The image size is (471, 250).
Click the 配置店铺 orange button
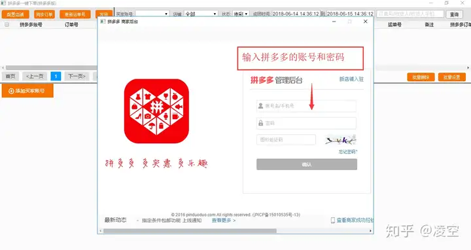[x=15, y=14]
